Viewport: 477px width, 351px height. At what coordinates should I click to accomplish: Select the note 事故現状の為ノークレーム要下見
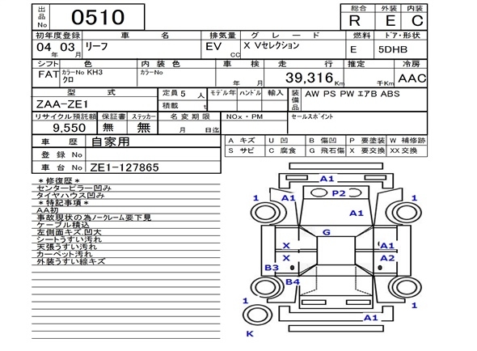[94, 218]
